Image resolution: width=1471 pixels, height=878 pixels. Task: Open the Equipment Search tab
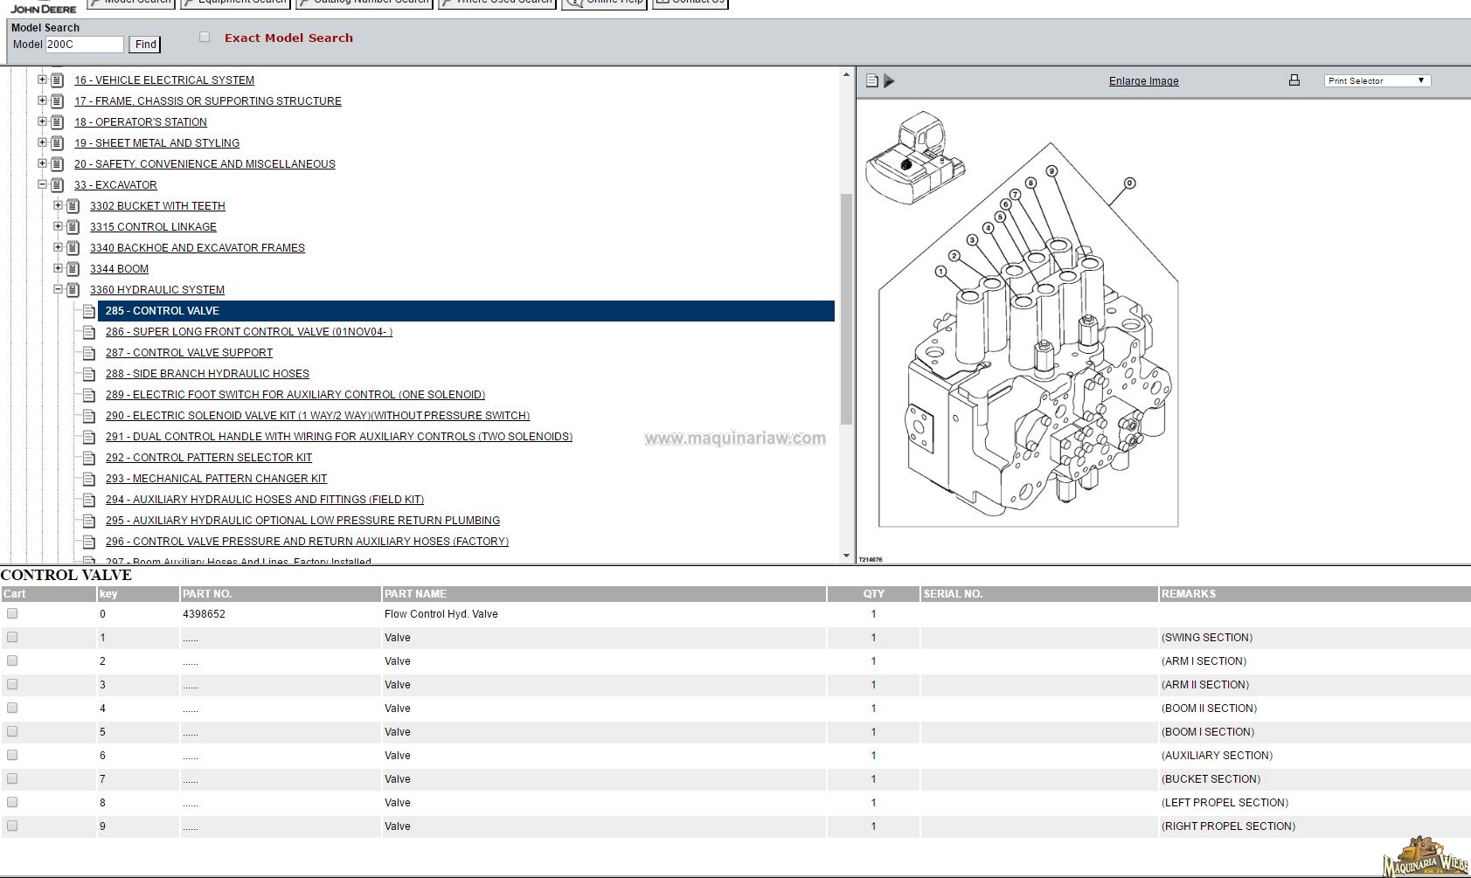coord(236,3)
